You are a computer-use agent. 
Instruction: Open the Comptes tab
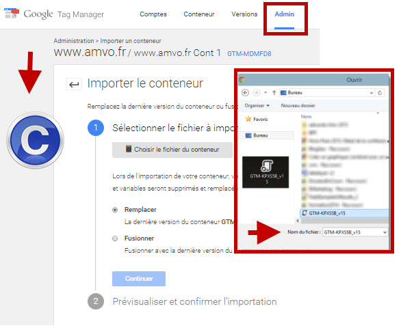(x=153, y=14)
